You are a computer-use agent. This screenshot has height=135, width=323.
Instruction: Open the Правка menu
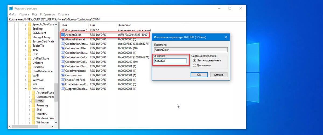coord(24,14)
